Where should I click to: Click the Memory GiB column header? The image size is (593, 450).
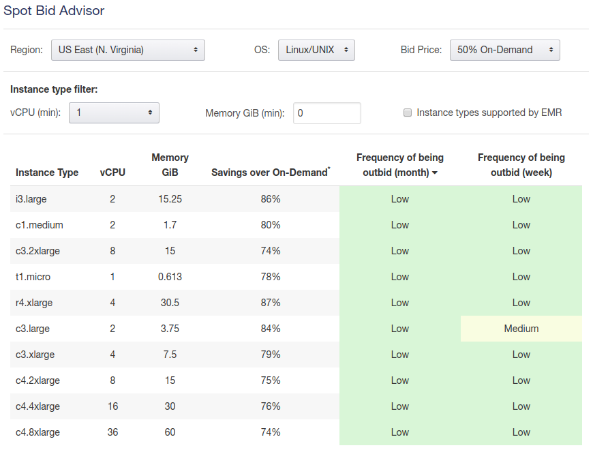pyautogui.click(x=170, y=165)
